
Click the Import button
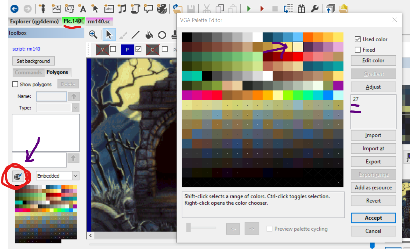click(x=373, y=135)
